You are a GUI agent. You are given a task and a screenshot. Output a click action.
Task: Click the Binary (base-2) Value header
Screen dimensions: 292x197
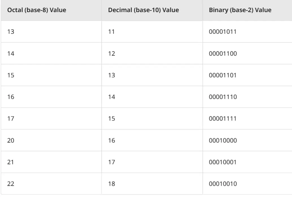[x=240, y=10]
